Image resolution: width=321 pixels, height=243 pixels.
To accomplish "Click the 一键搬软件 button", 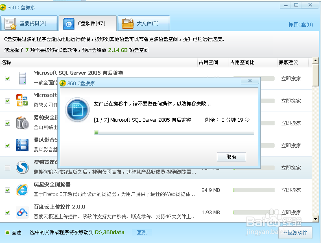I will click(x=295, y=232).
